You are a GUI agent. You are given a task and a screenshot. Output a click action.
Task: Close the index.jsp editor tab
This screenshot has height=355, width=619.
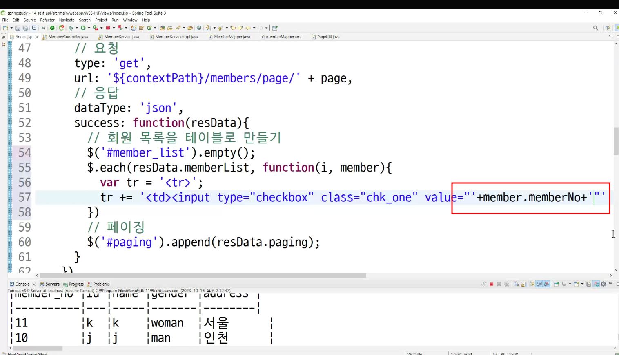coord(37,37)
